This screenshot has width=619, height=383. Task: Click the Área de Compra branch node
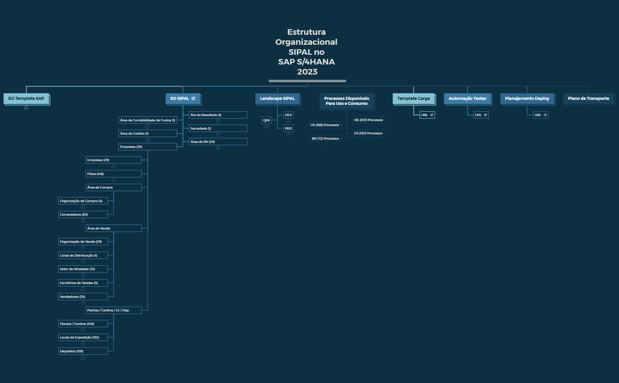coord(113,187)
